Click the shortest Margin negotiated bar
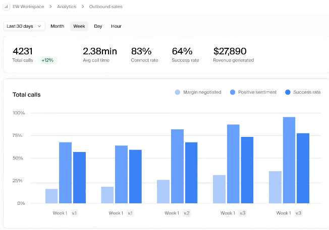The image size is (329, 230). click(51, 196)
